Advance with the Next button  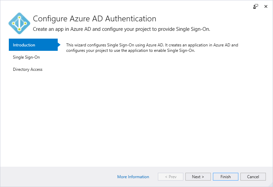pyautogui.click(x=198, y=177)
